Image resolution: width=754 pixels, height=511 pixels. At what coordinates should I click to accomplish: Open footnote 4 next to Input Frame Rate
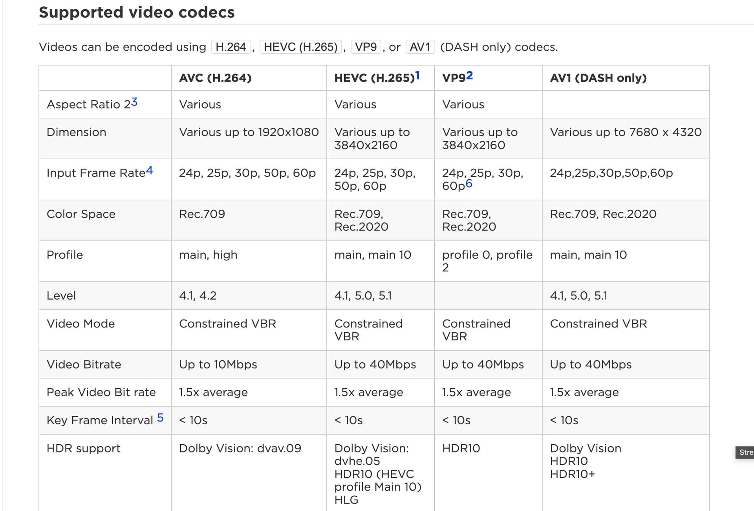pyautogui.click(x=149, y=171)
